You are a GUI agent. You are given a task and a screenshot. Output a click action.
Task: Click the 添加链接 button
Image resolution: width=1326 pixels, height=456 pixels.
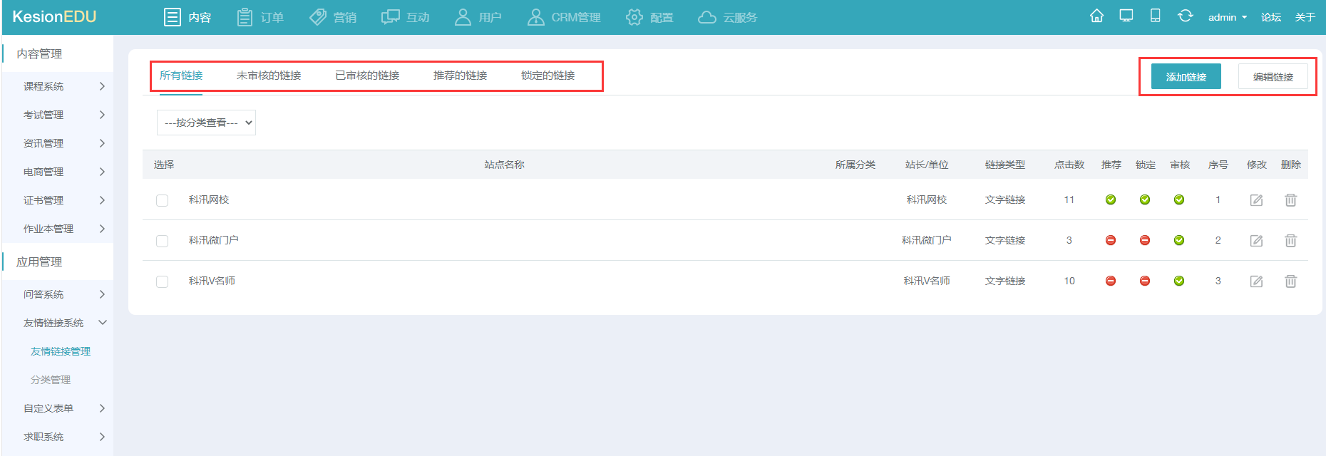pyautogui.click(x=1186, y=77)
